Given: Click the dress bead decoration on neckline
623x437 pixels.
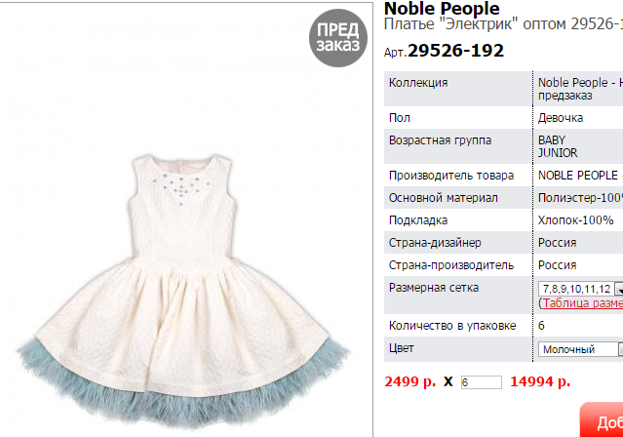Looking at the screenshot, I should tap(182, 186).
